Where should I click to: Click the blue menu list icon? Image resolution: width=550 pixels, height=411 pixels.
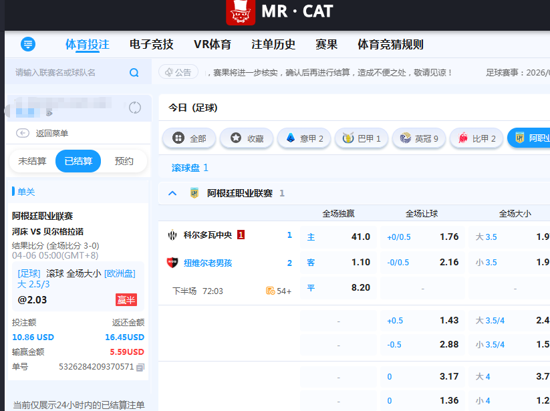pyautogui.click(x=28, y=44)
